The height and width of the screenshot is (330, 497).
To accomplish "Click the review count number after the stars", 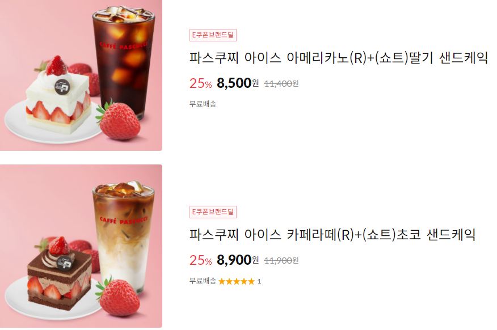I will point(259,281).
